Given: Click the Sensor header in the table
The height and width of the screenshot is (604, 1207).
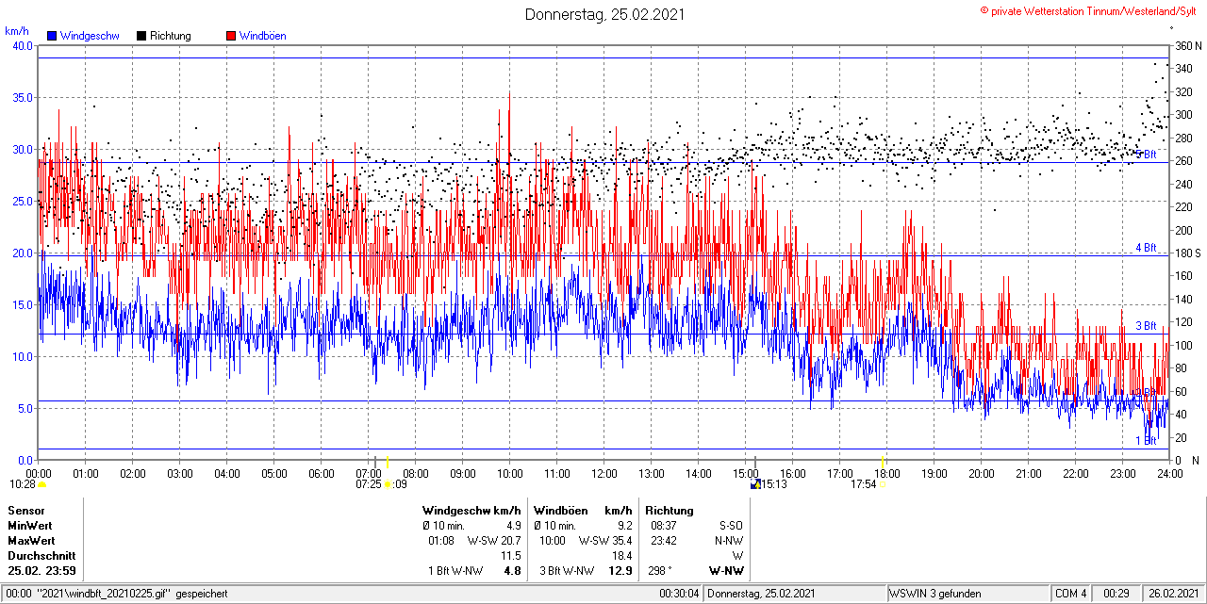Looking at the screenshot, I should (x=26, y=511).
